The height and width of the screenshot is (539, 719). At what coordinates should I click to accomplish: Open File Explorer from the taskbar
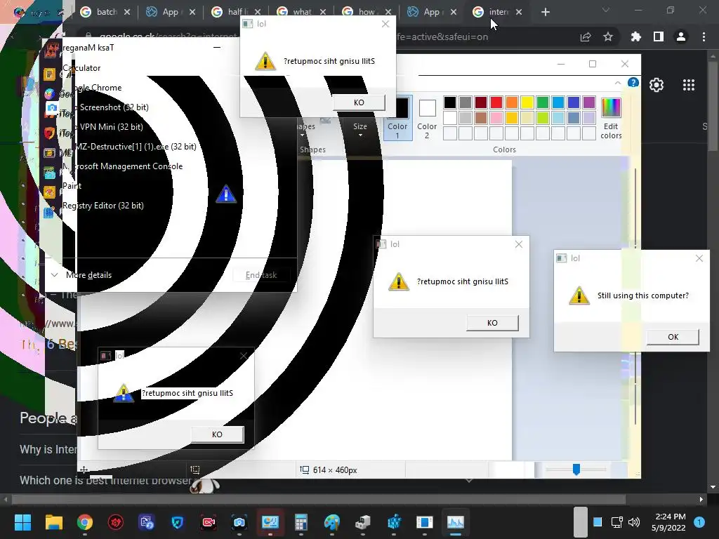[x=53, y=522]
